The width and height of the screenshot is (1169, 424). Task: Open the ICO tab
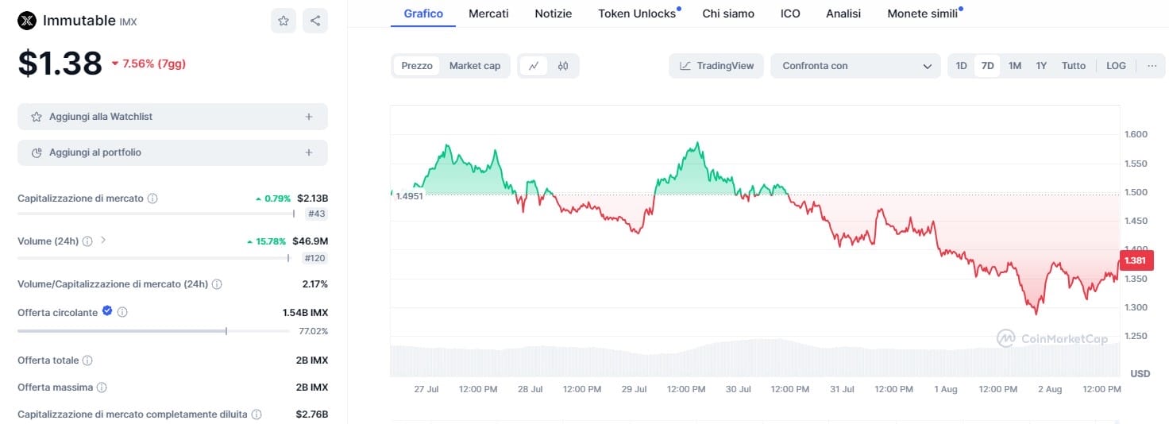coord(790,13)
